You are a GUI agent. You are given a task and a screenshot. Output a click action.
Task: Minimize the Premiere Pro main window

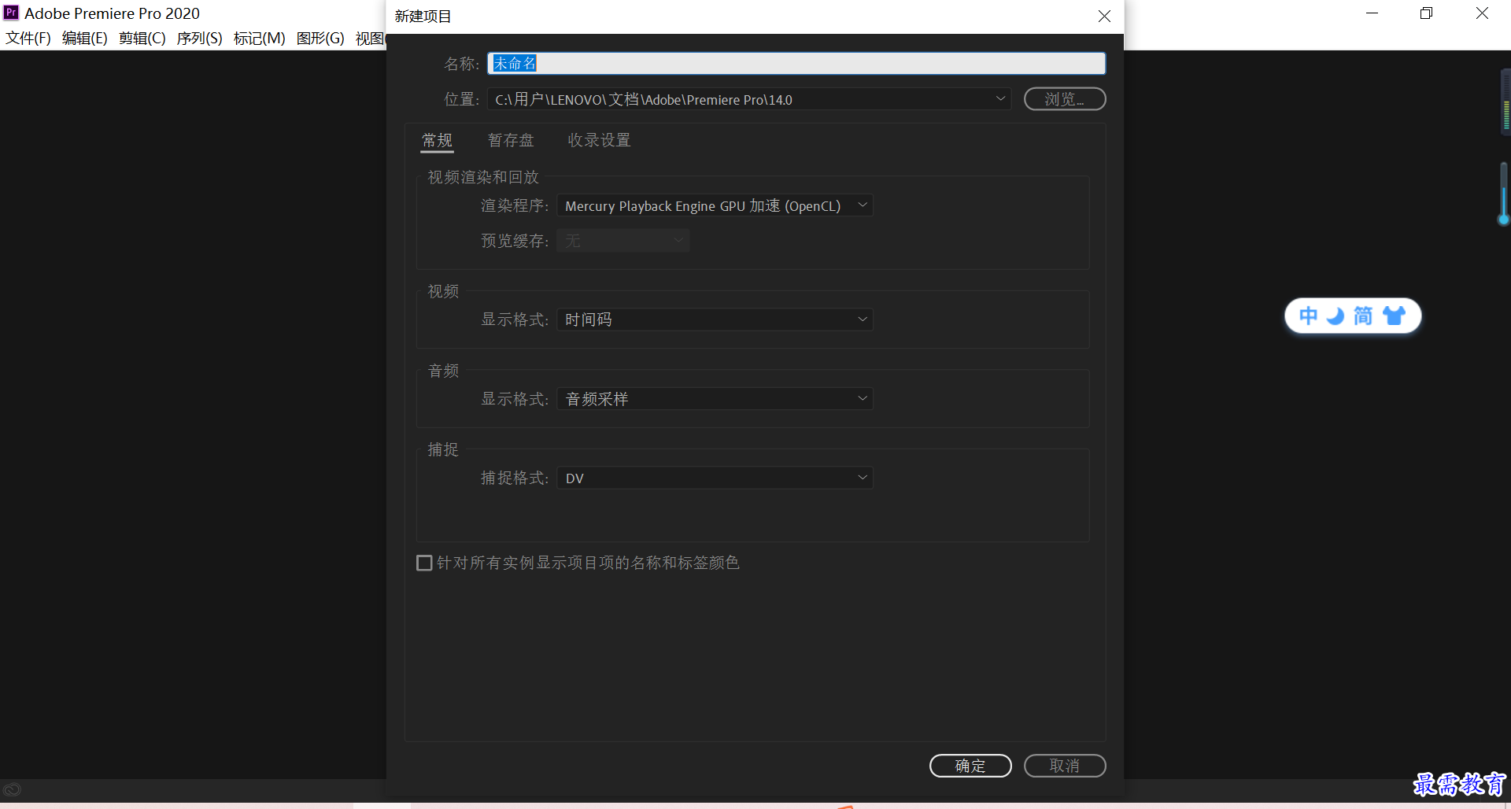(1372, 13)
